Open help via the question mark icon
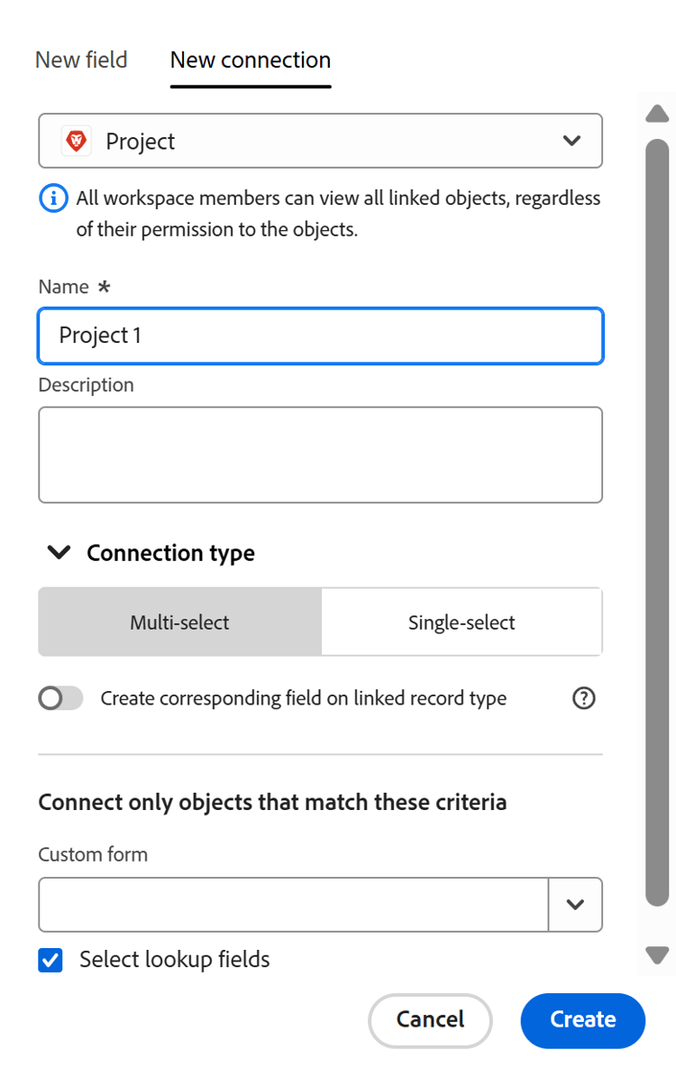The width and height of the screenshot is (676, 1087). [583, 697]
